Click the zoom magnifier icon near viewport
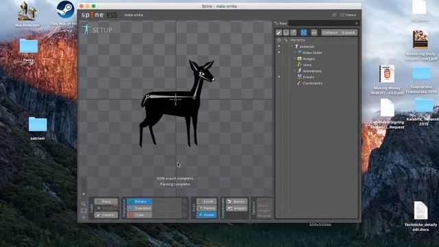This screenshot has width=439, height=247. 84,204
